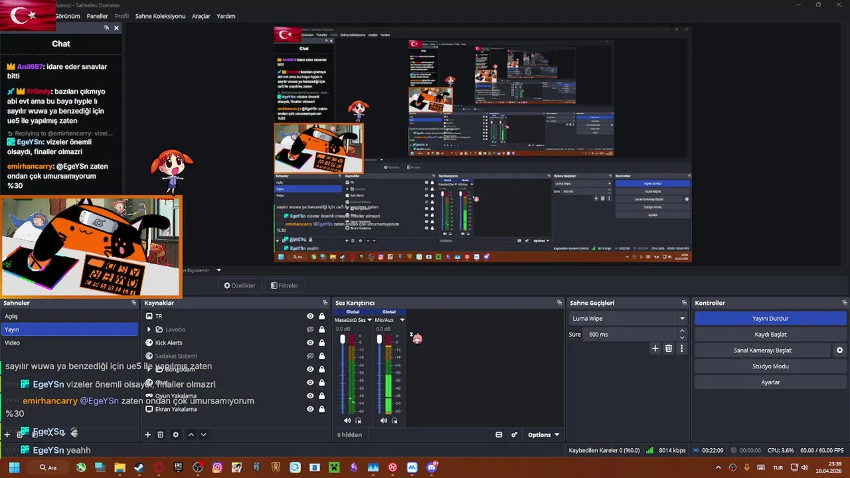The width and height of the screenshot is (850, 478).
Task: Float the Chat dock with its pop-out icon
Action: coord(106,28)
